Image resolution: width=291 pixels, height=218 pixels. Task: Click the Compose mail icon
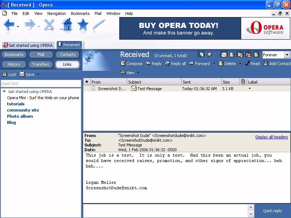tap(123, 64)
